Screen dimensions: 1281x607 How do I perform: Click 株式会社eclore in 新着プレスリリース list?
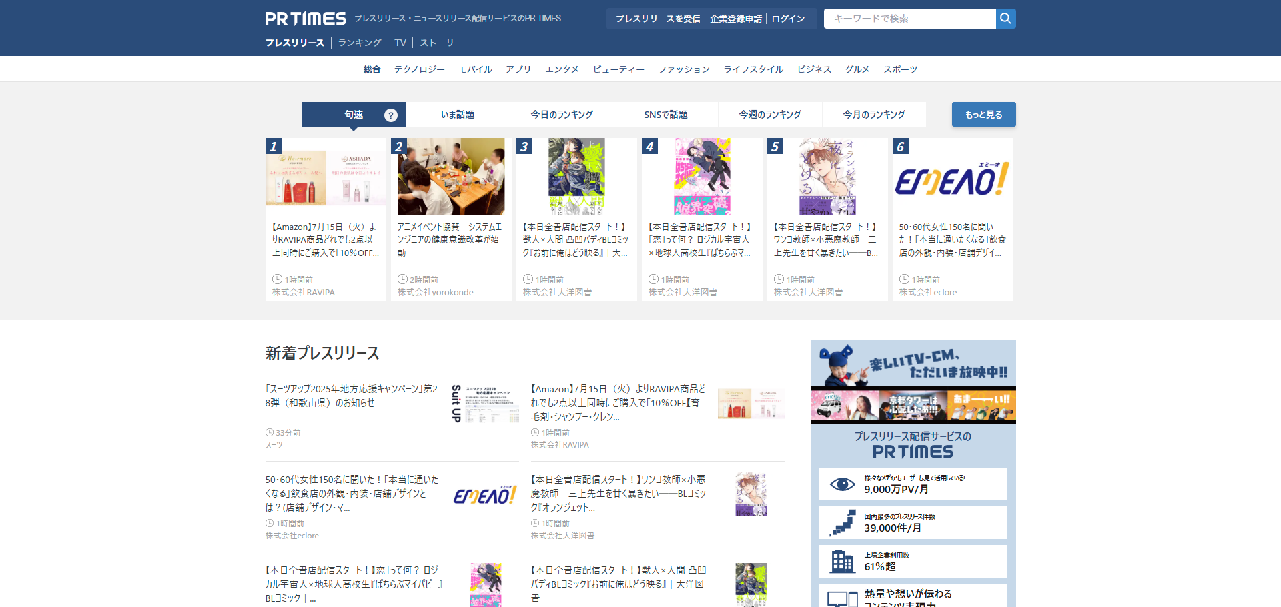(x=292, y=536)
